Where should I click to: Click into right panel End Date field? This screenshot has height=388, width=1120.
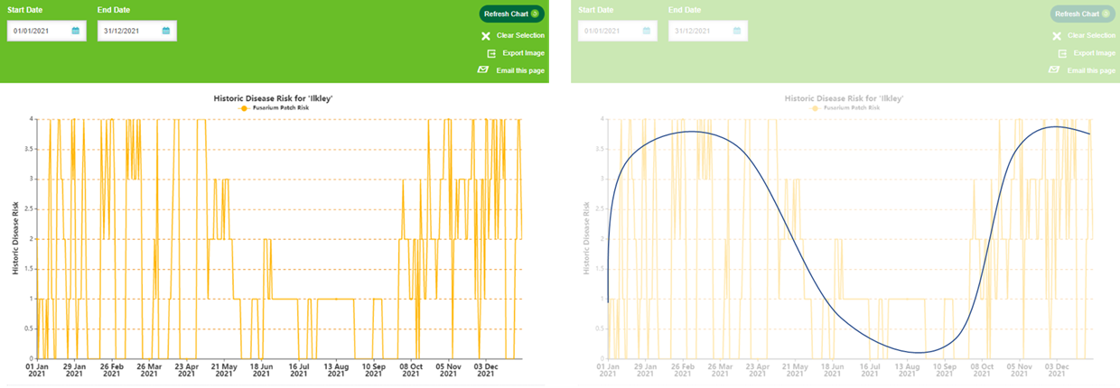coord(699,31)
